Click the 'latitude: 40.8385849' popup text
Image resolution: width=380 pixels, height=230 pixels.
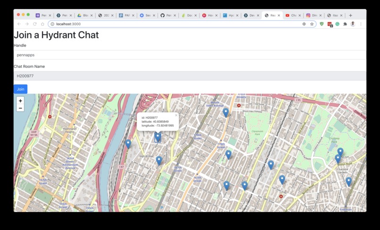click(155, 122)
